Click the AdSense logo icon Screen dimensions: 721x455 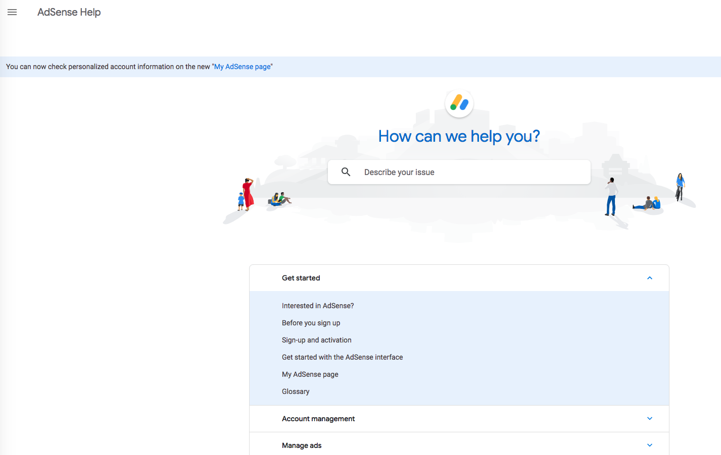[459, 103]
